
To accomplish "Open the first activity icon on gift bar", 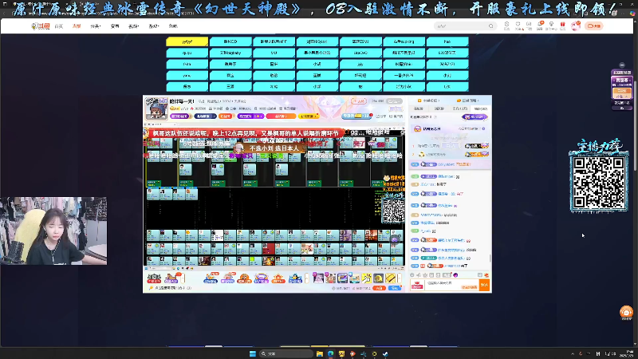I will (x=154, y=278).
